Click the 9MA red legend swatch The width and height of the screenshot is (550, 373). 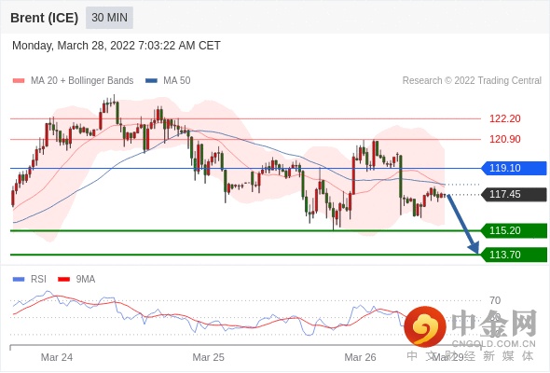[63, 280]
